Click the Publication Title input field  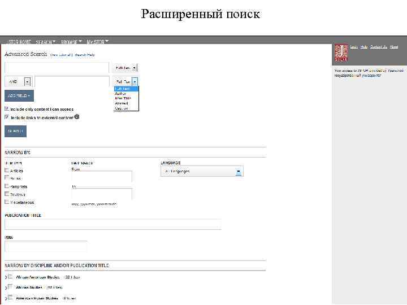click(x=113, y=224)
